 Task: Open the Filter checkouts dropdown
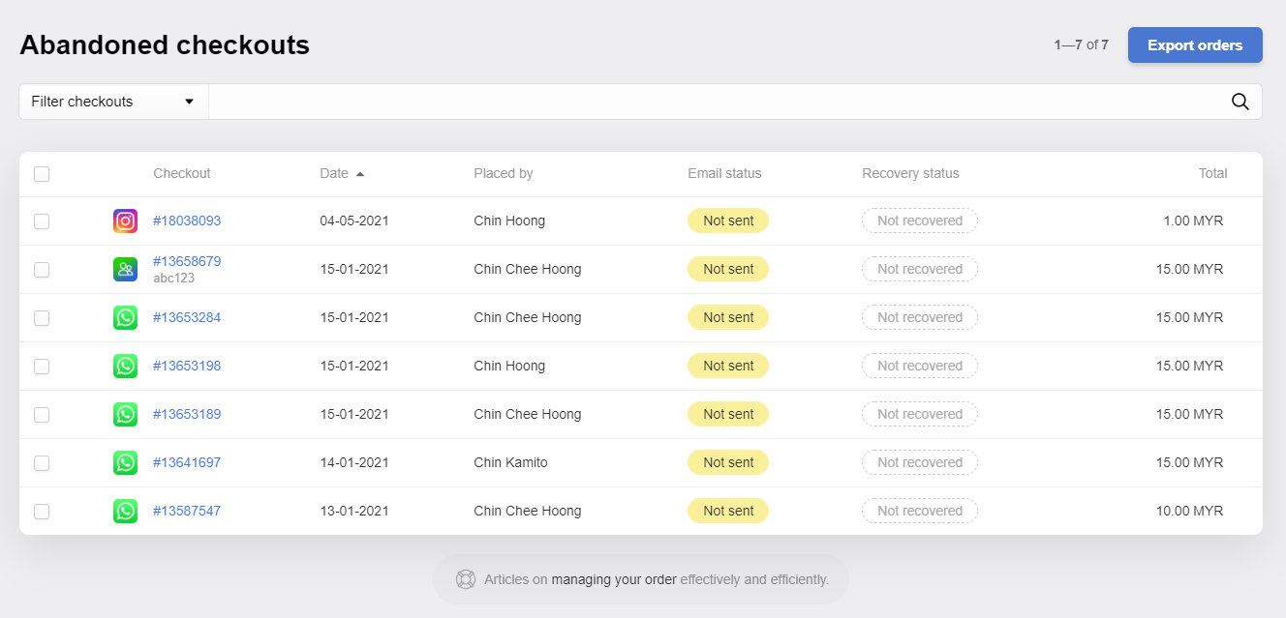(x=113, y=102)
